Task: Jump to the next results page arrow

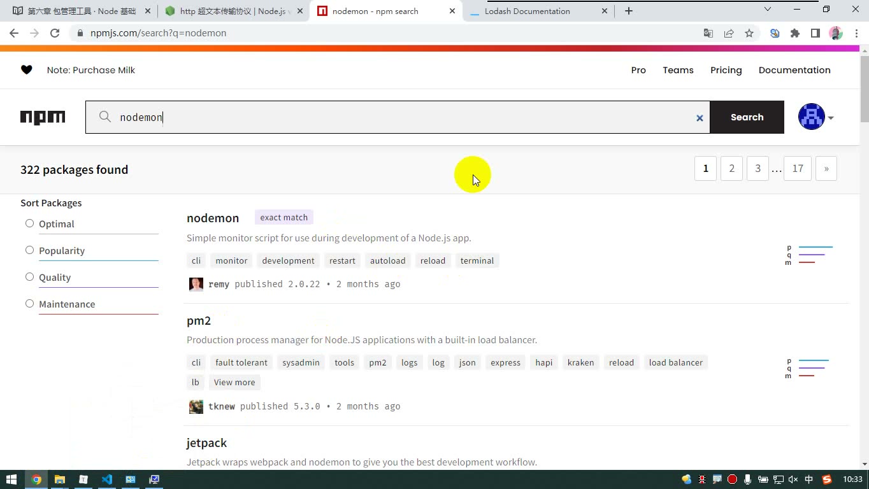Action: pyautogui.click(x=826, y=169)
